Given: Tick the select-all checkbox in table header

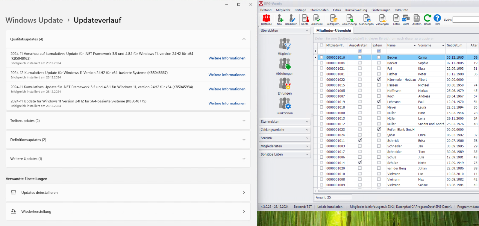Looking at the screenshot, I should point(322,45).
